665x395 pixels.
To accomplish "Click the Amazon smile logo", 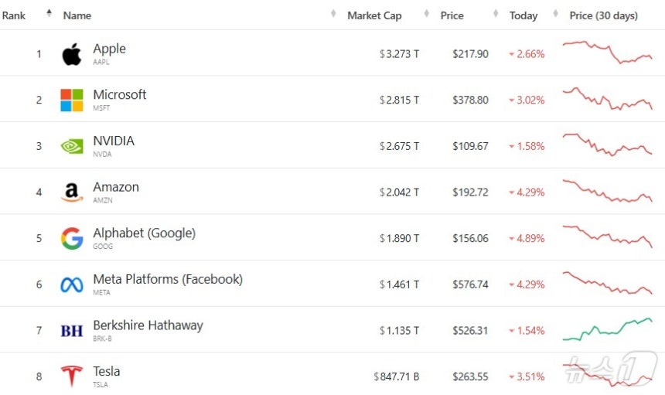I will pyautogui.click(x=72, y=192).
